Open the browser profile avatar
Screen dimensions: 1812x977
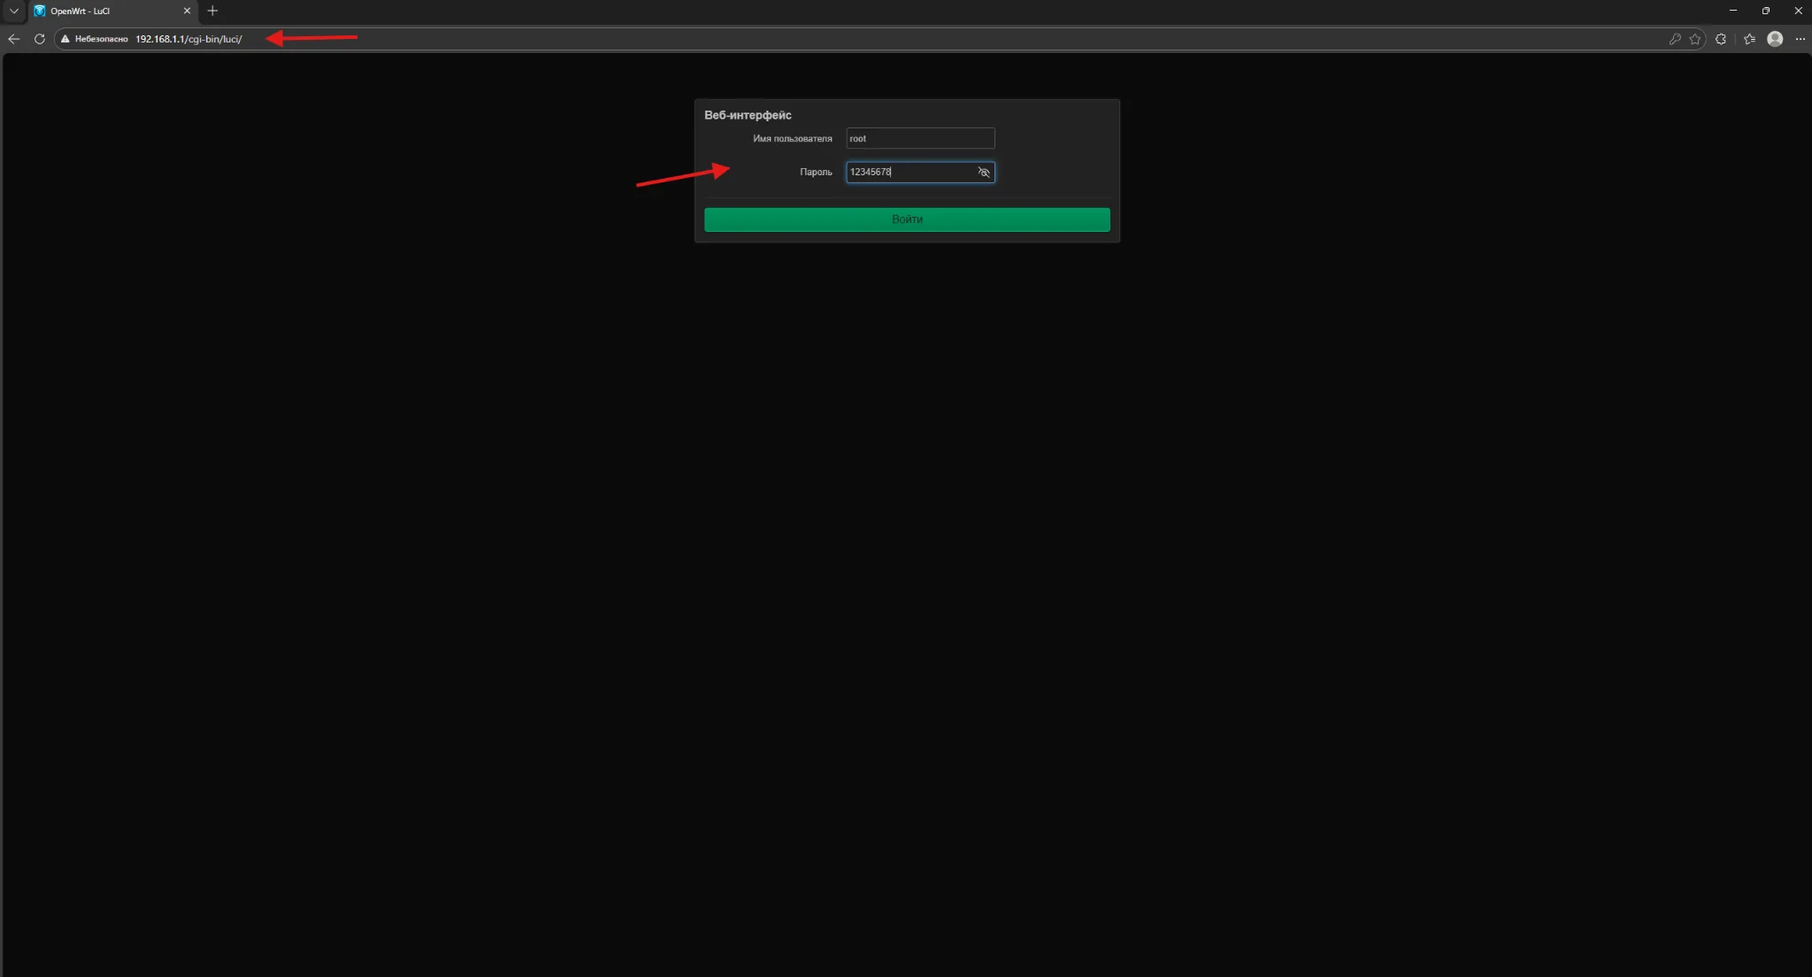(1775, 39)
